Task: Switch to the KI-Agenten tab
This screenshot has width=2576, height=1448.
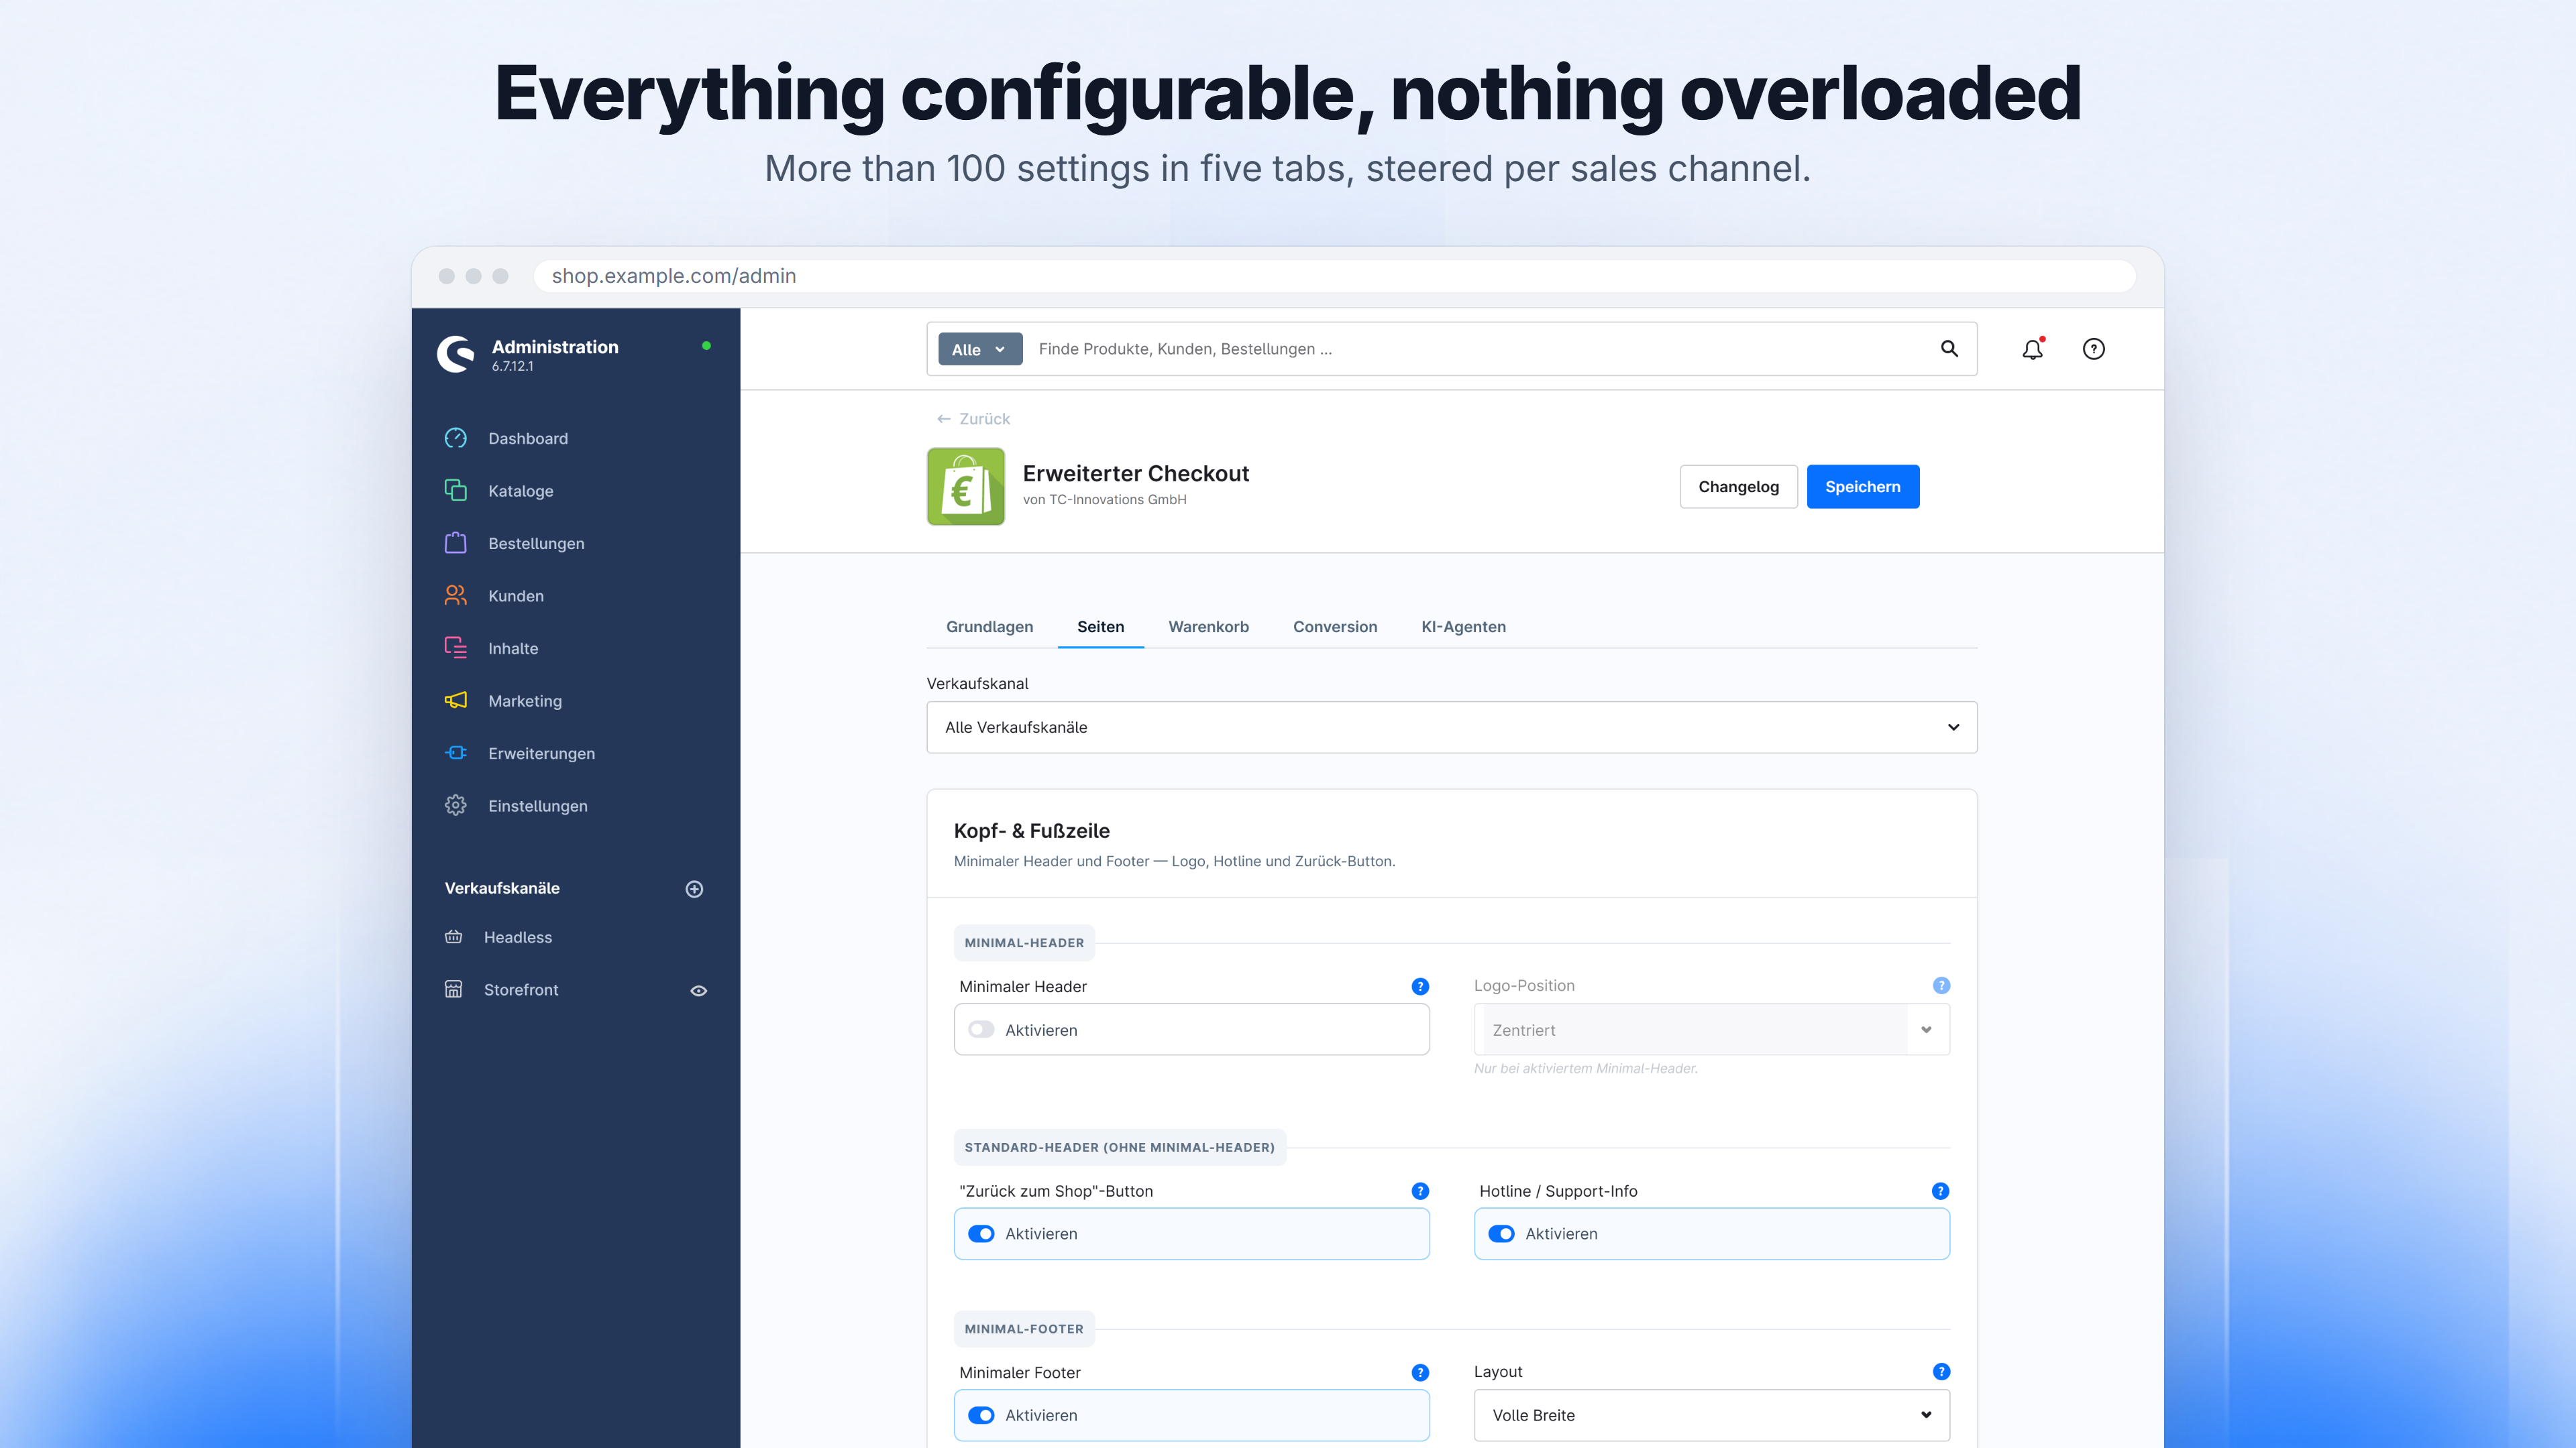Action: [1463, 627]
